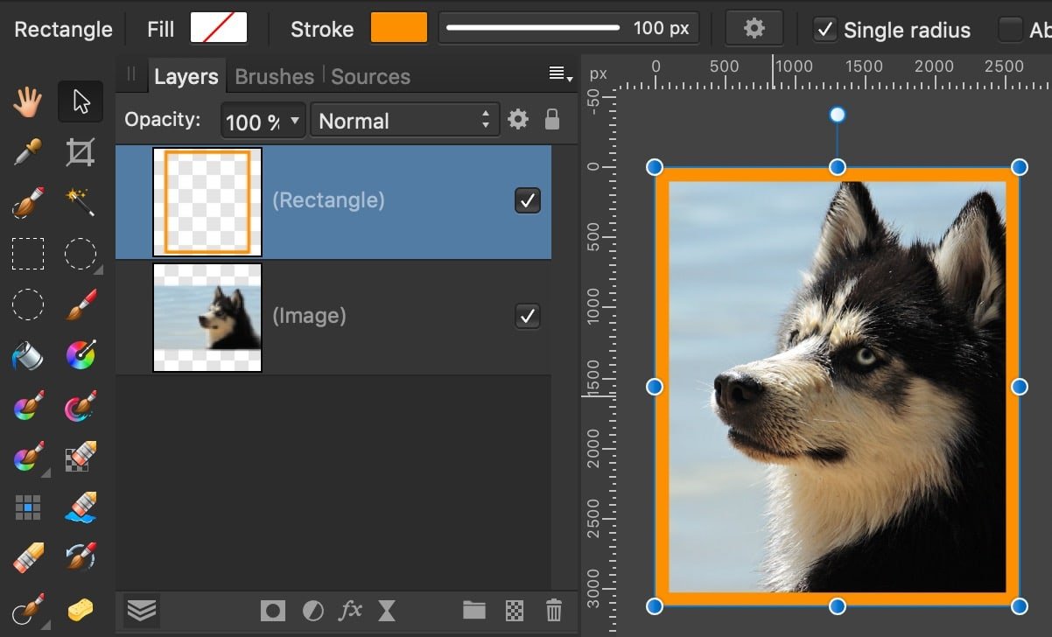Select the Brush tool
This screenshot has width=1052, height=637.
(80, 304)
